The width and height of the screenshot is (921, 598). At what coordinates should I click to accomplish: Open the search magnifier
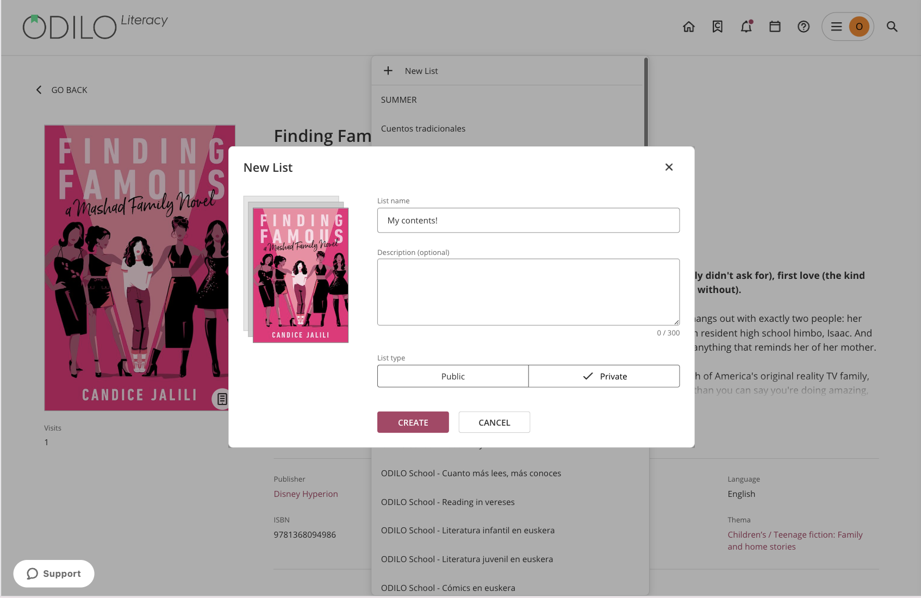click(892, 27)
